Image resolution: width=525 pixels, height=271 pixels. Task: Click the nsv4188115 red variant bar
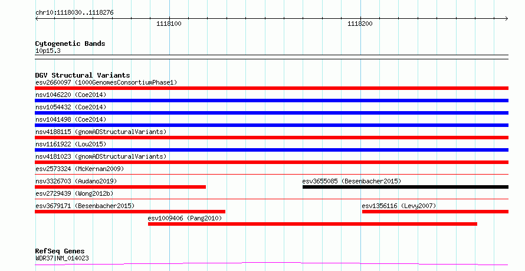pyautogui.click(x=271, y=138)
